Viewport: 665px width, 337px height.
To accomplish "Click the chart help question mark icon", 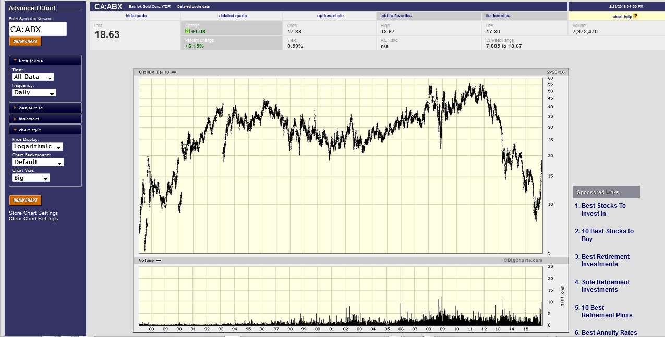I will pos(636,16).
